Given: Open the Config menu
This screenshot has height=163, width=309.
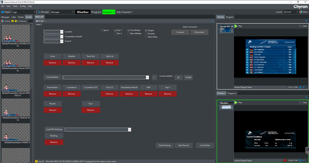Looking at the screenshot, I should (x=23, y=6).
